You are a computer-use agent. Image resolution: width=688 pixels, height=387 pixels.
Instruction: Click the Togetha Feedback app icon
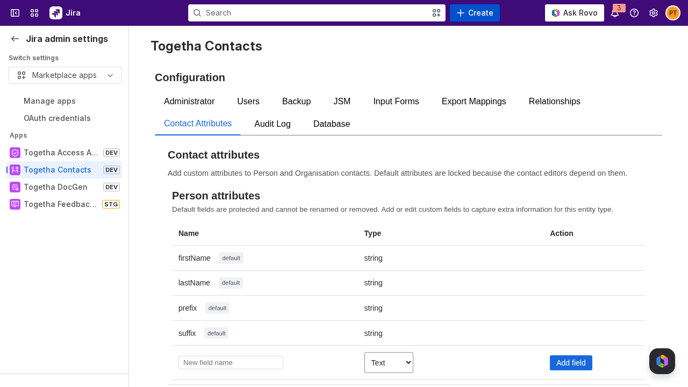pos(15,204)
